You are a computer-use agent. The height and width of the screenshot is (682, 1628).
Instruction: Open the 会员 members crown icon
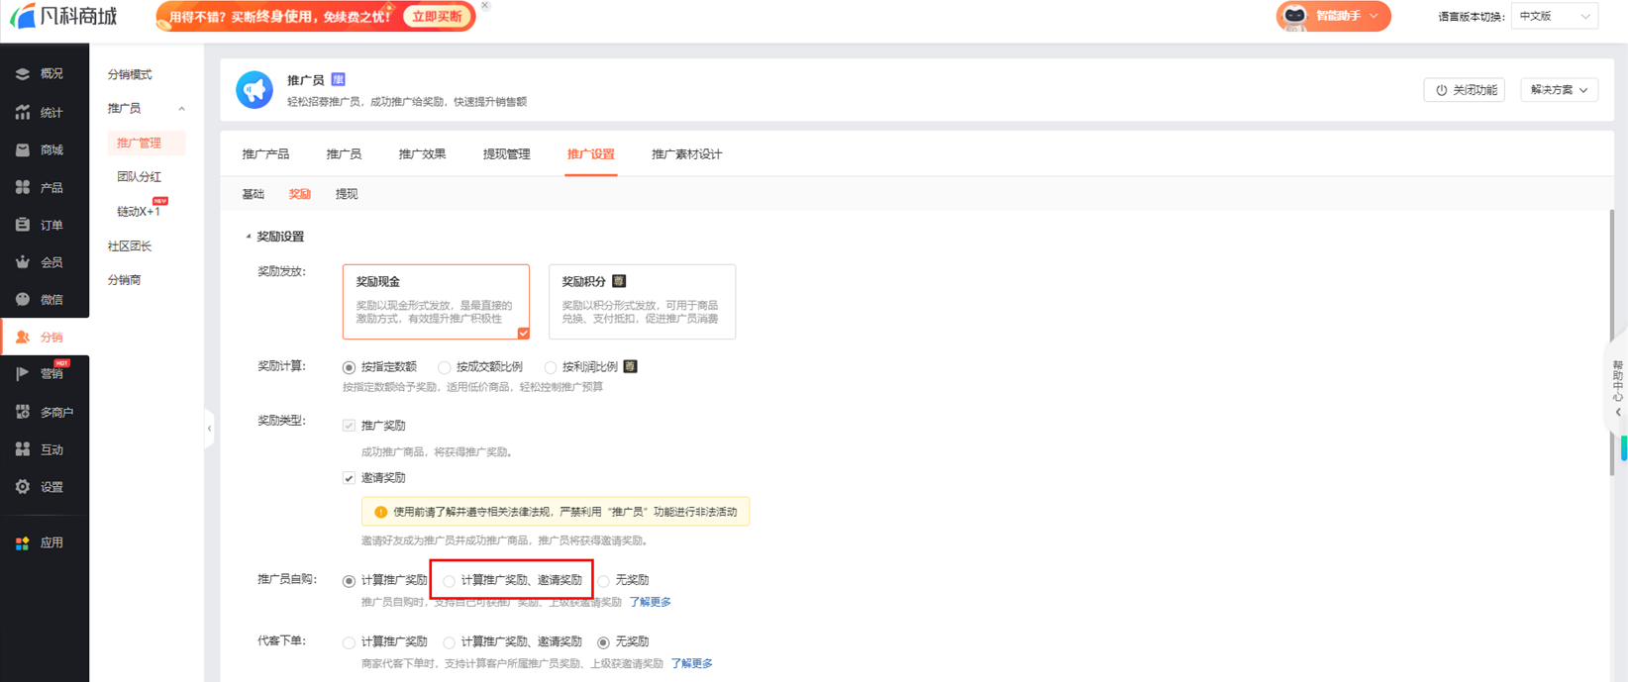click(22, 262)
